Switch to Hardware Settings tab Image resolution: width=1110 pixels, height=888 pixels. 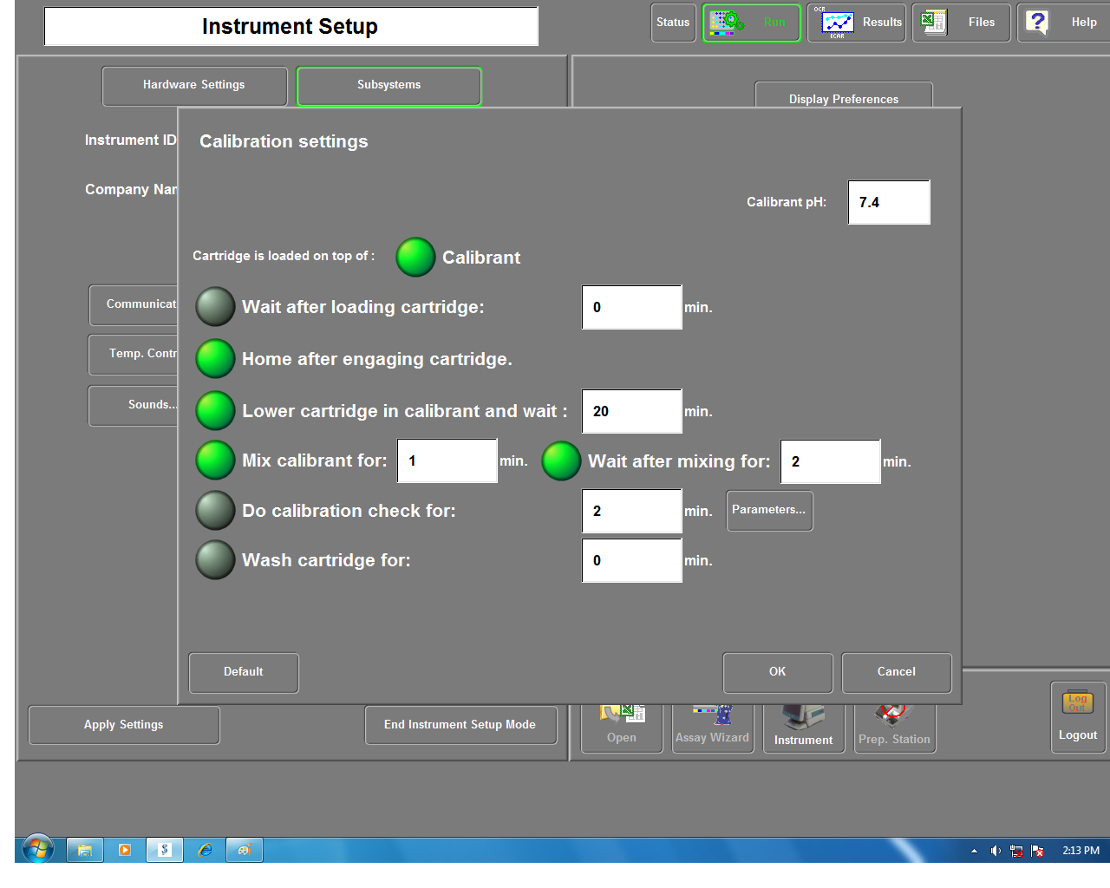(x=194, y=86)
